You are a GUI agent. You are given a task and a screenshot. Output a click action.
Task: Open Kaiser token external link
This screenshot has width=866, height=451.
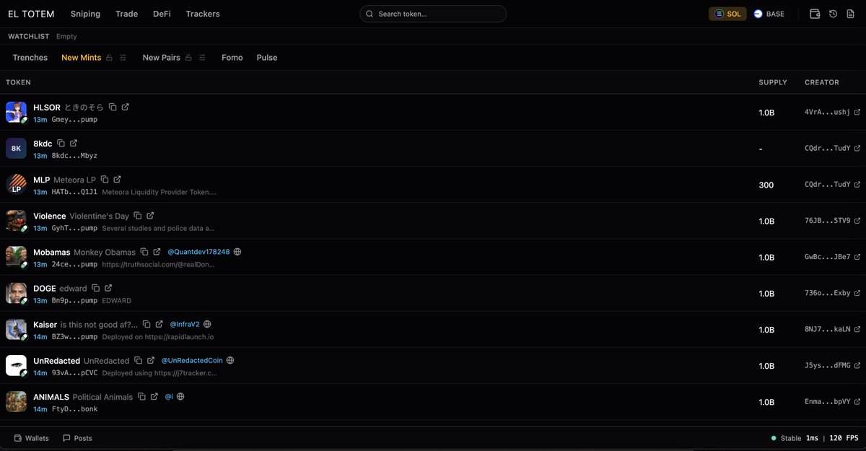[159, 324]
